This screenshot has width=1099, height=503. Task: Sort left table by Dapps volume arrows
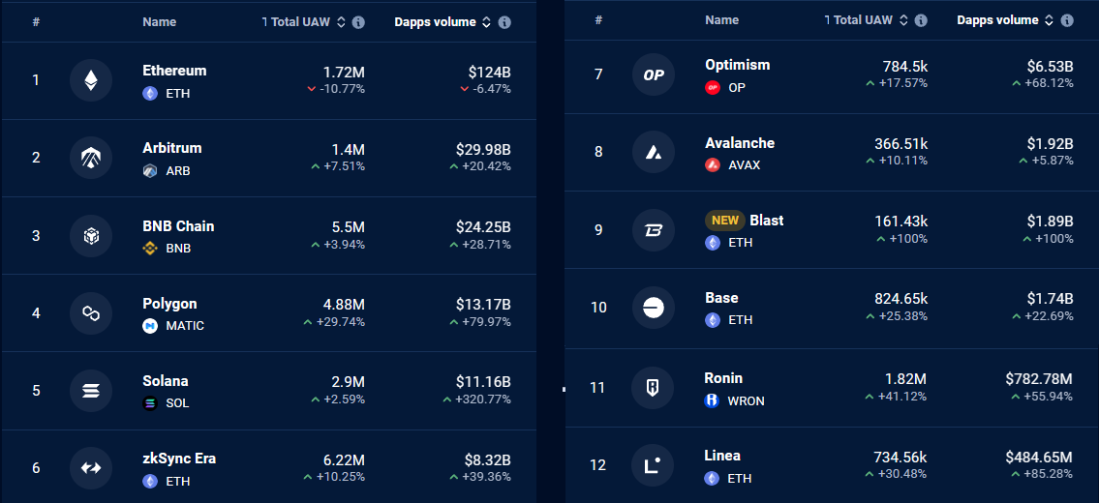tap(487, 22)
